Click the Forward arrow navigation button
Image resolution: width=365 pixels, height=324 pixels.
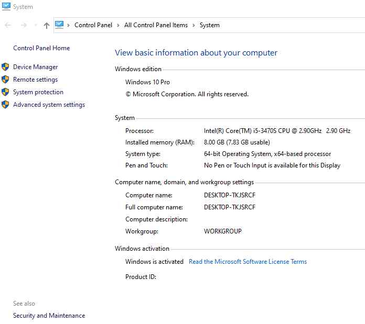coord(24,25)
